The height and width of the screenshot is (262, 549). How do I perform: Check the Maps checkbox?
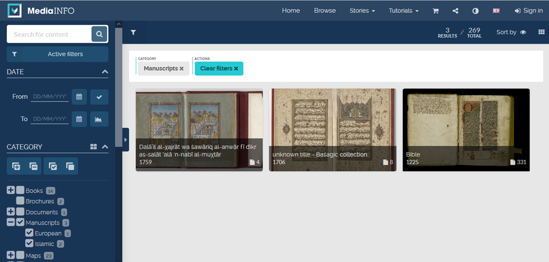point(20,255)
